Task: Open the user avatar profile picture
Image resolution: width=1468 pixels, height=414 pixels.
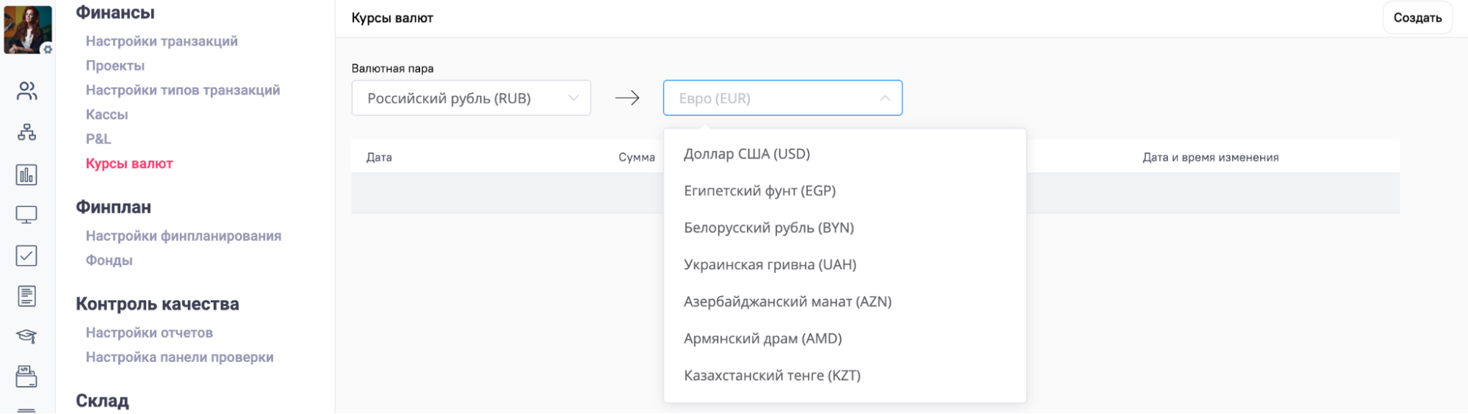Action: (x=27, y=29)
